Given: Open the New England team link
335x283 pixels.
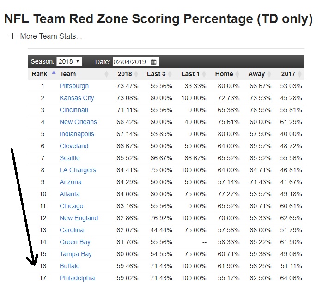Looking at the screenshot, I should (79, 218).
